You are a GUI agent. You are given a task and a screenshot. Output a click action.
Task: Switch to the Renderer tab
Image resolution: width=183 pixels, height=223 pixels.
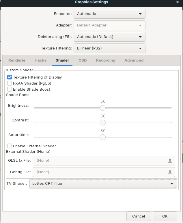point(17,60)
